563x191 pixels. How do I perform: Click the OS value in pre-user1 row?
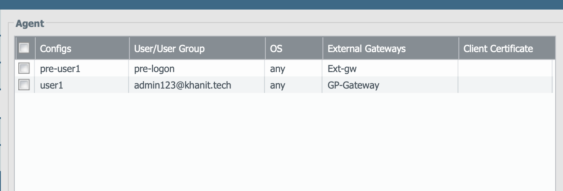pos(278,69)
